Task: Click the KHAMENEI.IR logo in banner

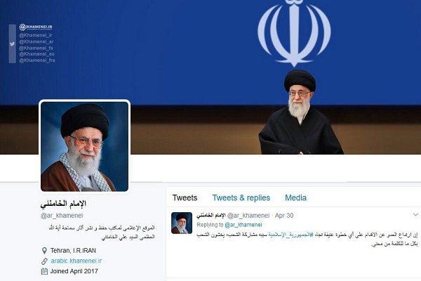Action: (x=36, y=27)
